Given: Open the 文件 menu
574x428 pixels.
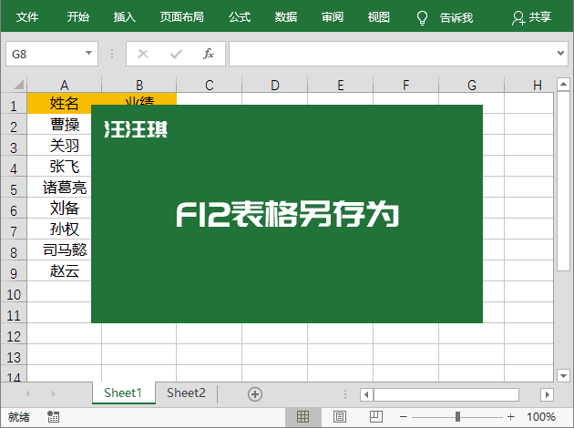Looking at the screenshot, I should (27, 16).
